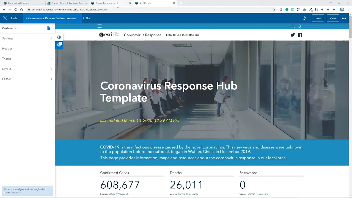Open the three-dot more options menu
This screenshot has width=352, height=198.
click(344, 18)
